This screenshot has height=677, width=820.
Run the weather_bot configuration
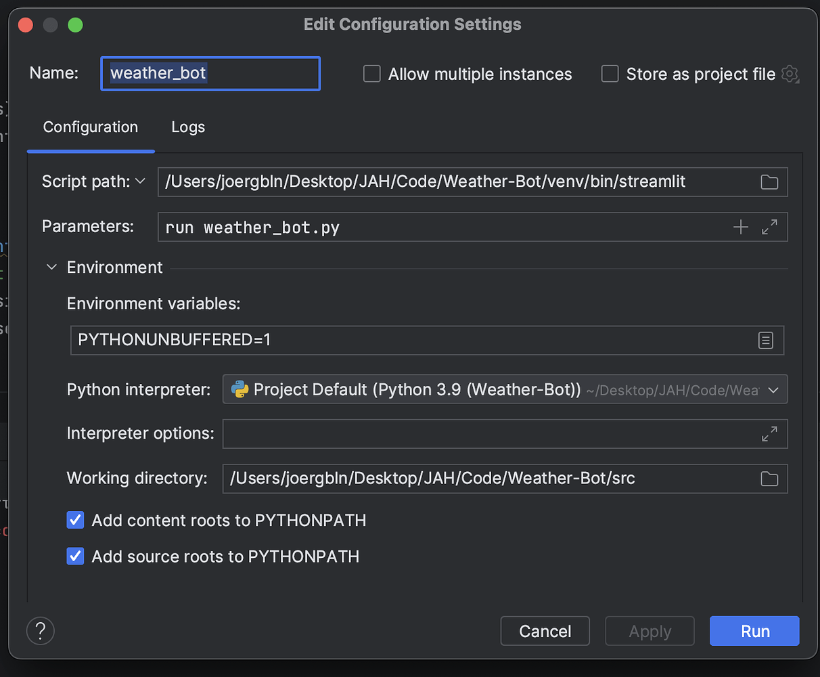click(x=754, y=630)
